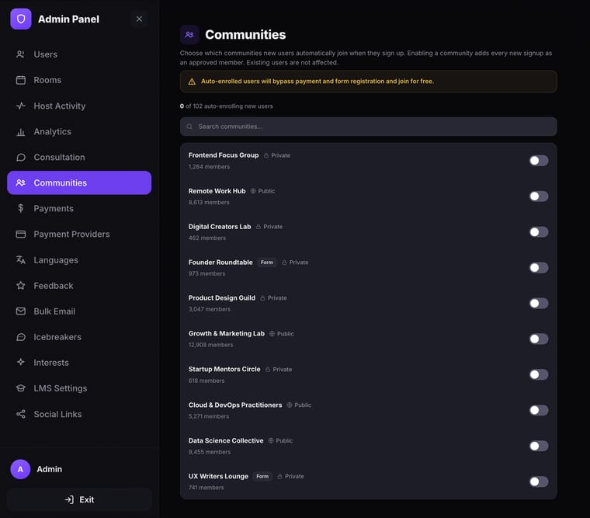
Task: Click the globe icon next to Remote Work Hub
Action: 253,191
